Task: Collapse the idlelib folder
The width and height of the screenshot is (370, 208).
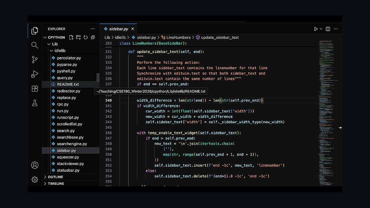Action: (x=60, y=51)
